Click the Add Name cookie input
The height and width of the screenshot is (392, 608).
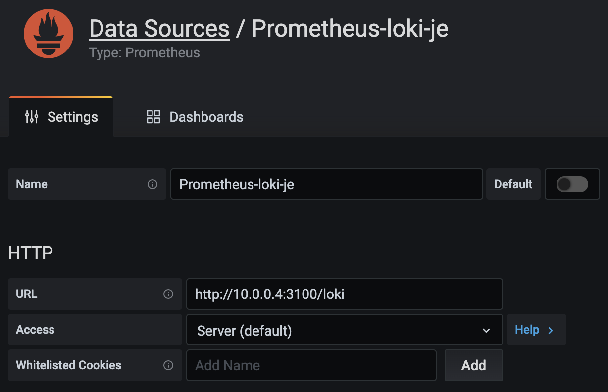pos(311,365)
